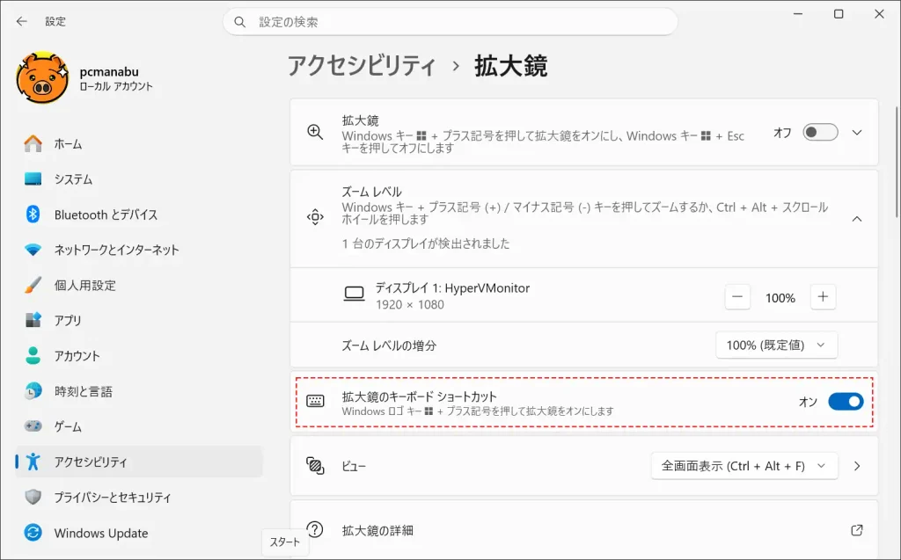Go to ホーム settings page

coord(139,143)
